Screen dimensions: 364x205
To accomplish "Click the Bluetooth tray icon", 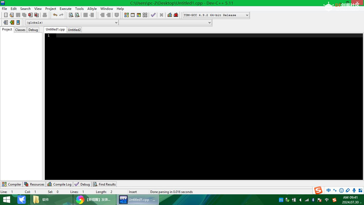I will [313, 200].
